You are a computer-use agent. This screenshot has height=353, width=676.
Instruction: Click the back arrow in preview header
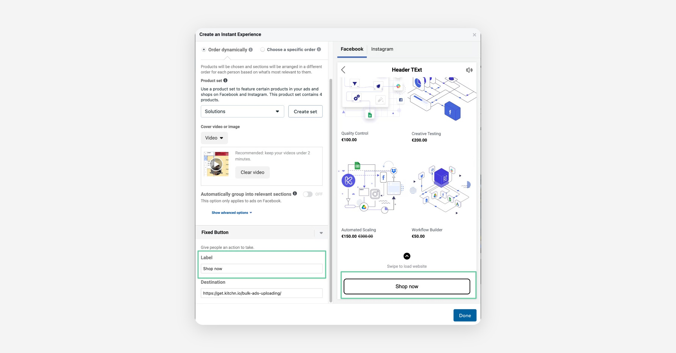(343, 70)
